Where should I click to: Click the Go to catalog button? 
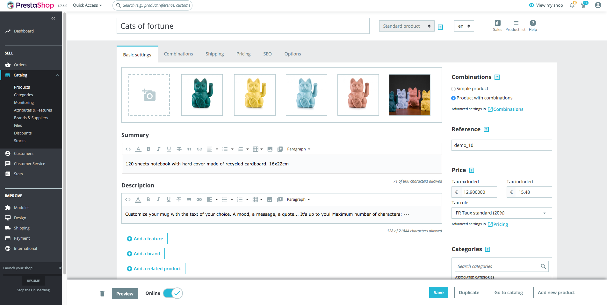pos(509,293)
